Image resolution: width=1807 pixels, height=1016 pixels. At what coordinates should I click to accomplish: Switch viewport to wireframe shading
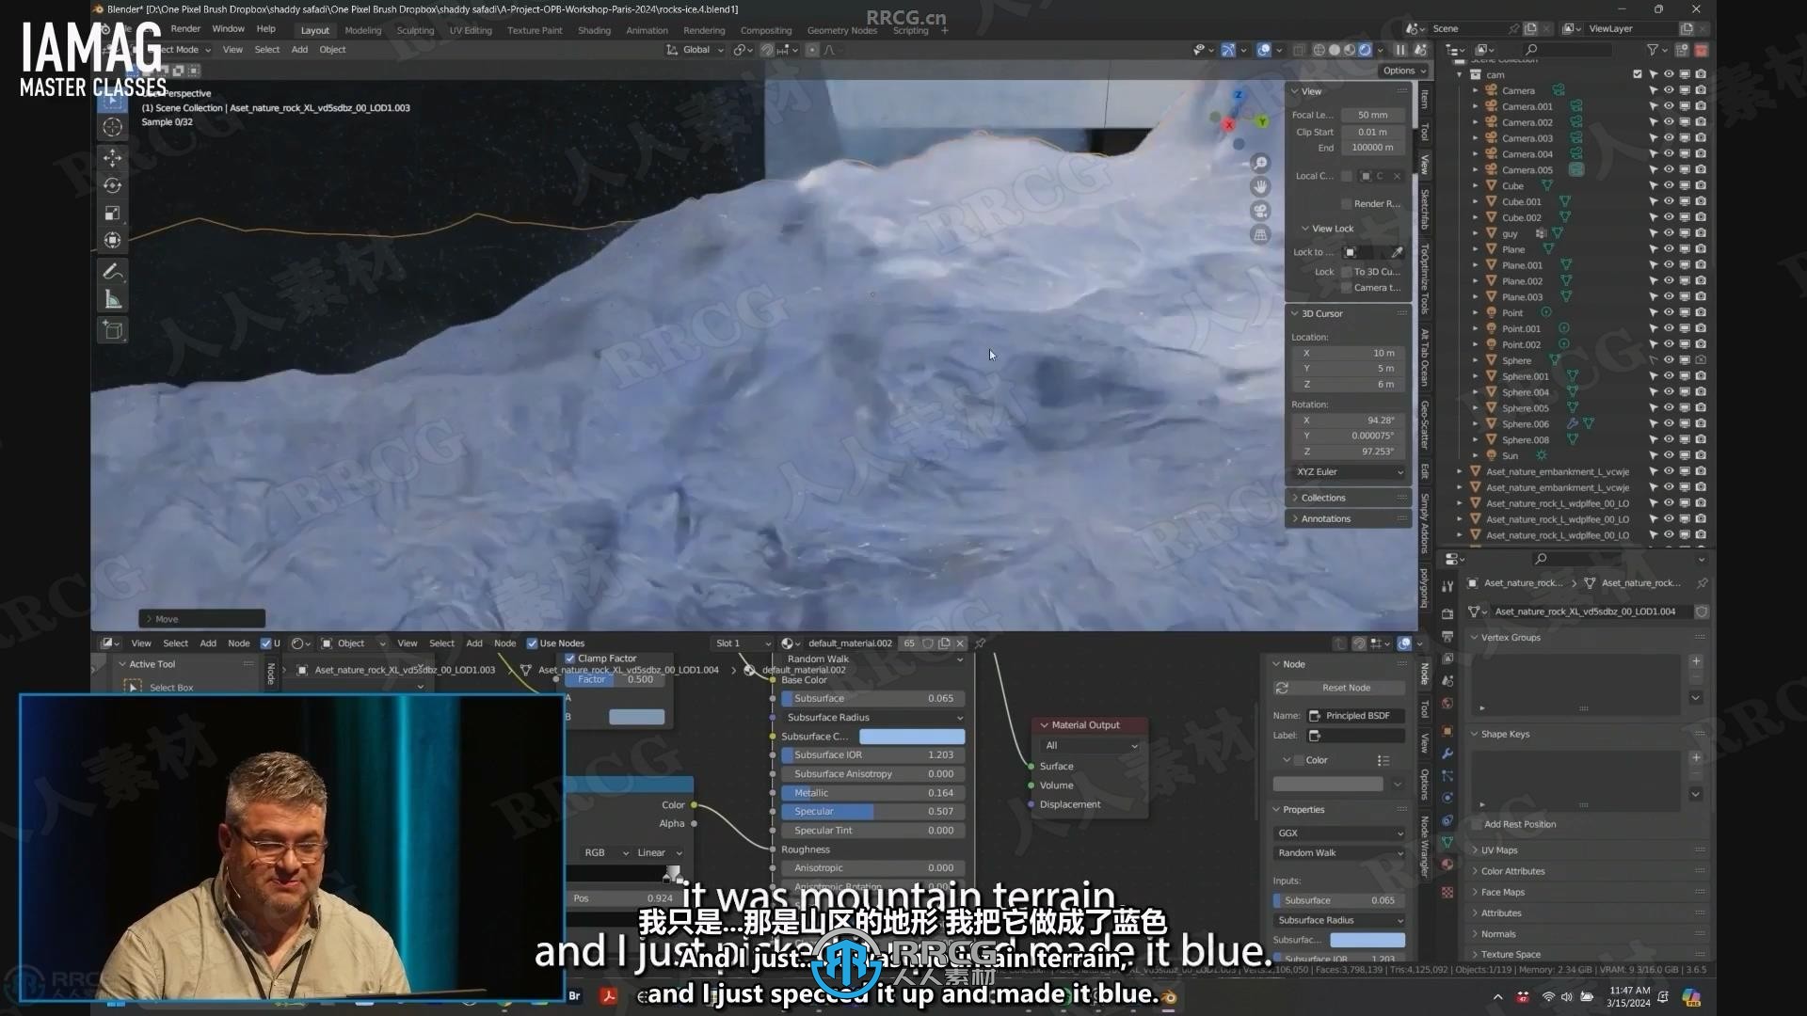[1319, 50]
